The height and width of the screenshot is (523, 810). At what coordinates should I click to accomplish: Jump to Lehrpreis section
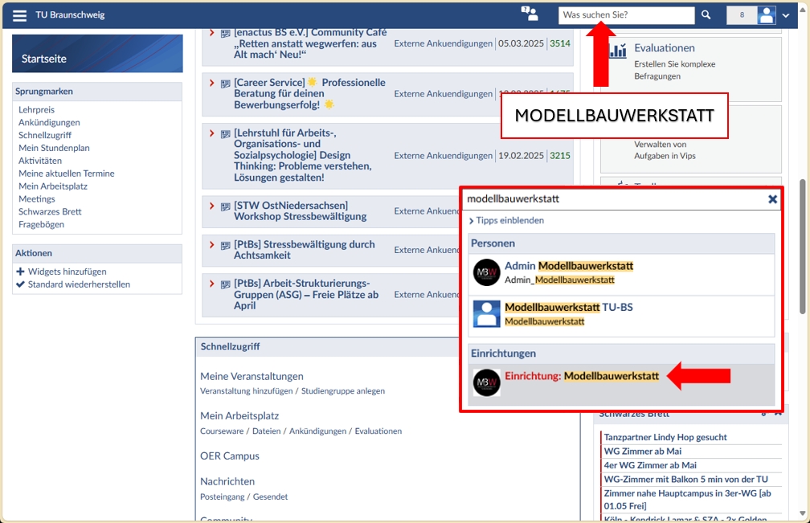tap(36, 110)
